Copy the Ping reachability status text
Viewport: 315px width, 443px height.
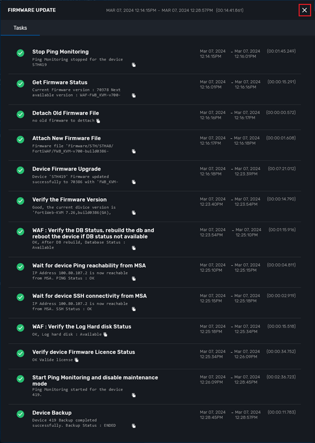(134, 279)
